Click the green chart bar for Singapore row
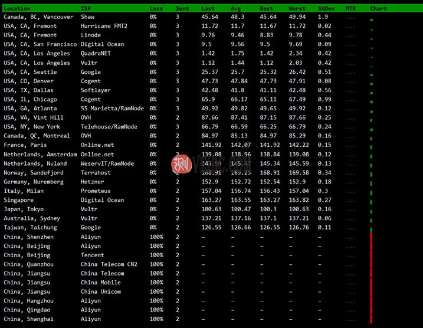This screenshot has height=328, width=423. coord(371,201)
